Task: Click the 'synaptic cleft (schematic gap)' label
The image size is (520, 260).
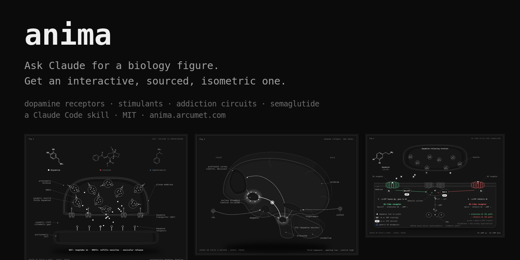Action: pyautogui.click(x=43, y=223)
